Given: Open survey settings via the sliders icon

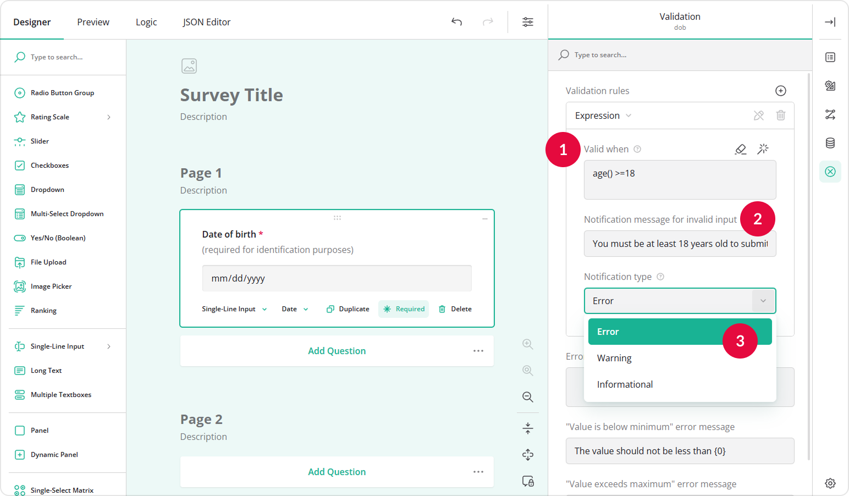Looking at the screenshot, I should point(528,22).
